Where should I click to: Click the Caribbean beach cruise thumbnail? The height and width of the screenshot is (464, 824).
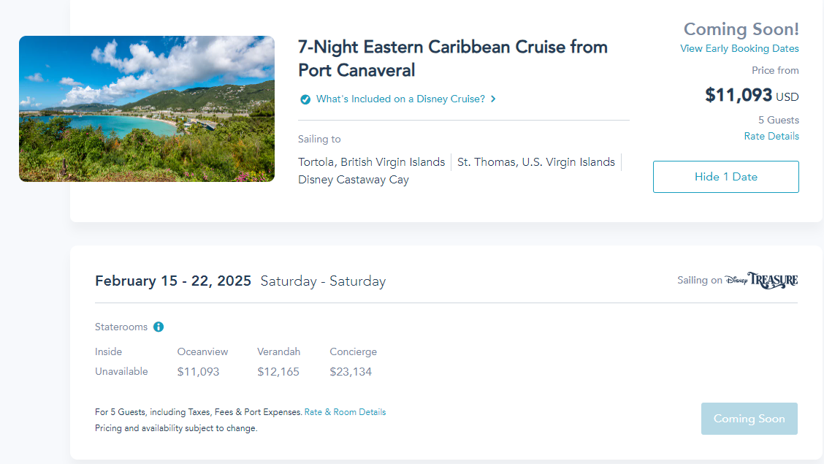pos(147,109)
